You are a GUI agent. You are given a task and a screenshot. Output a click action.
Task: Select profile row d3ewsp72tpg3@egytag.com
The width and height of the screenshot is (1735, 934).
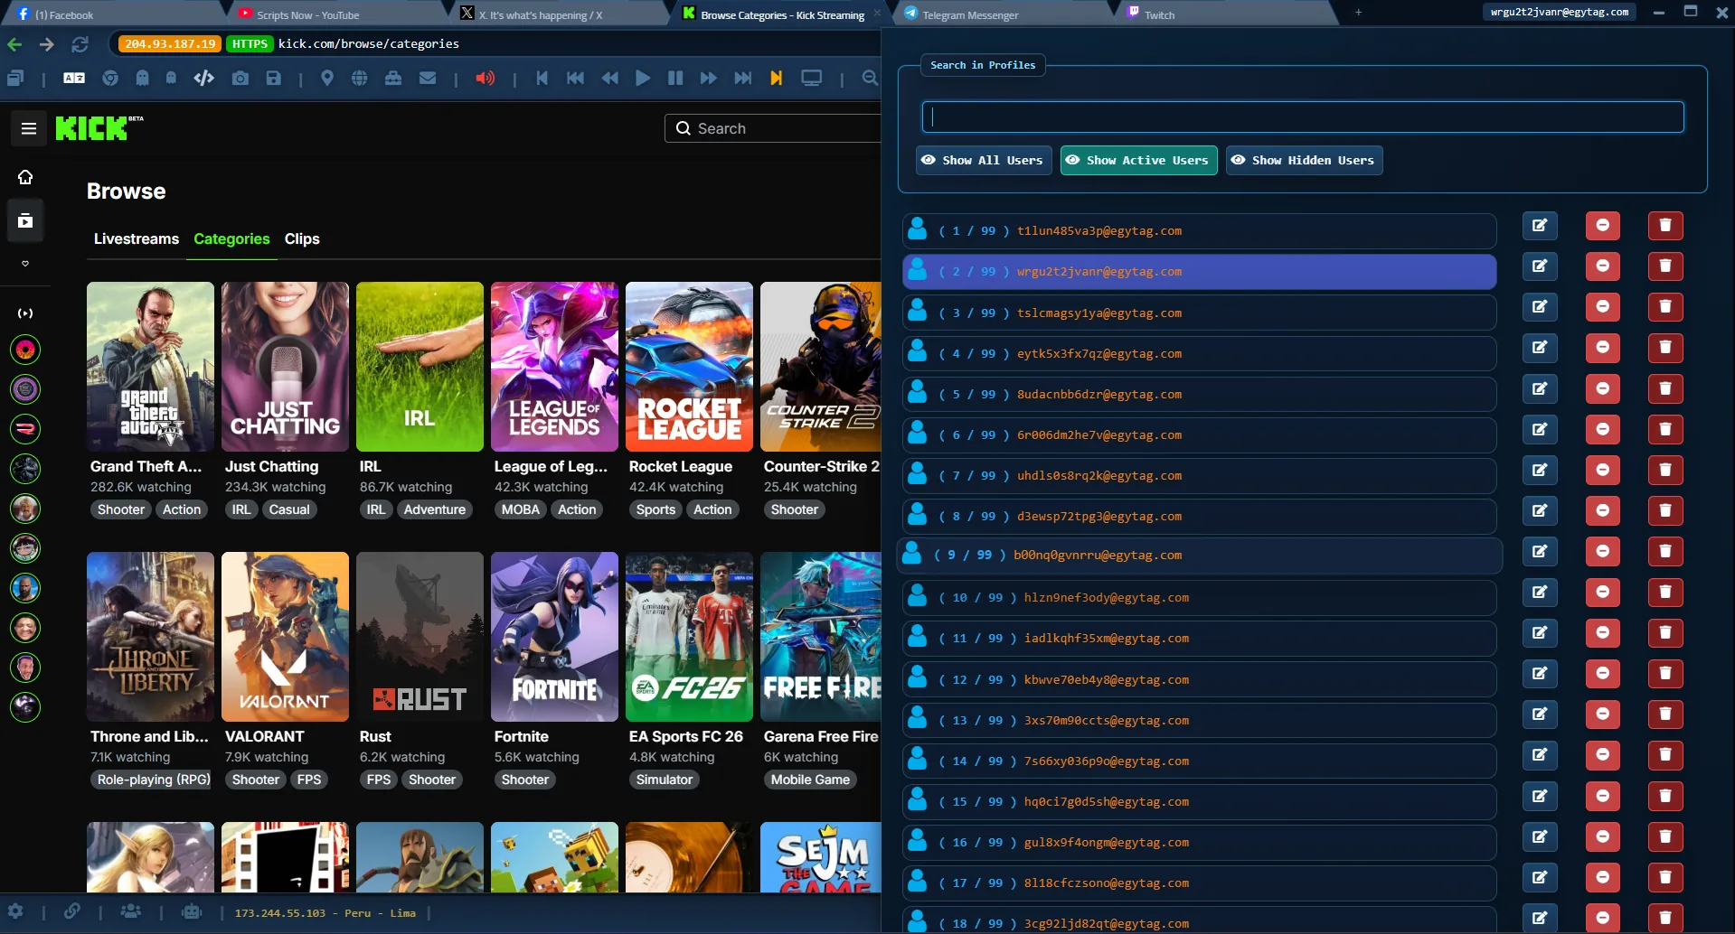pyautogui.click(x=1199, y=517)
